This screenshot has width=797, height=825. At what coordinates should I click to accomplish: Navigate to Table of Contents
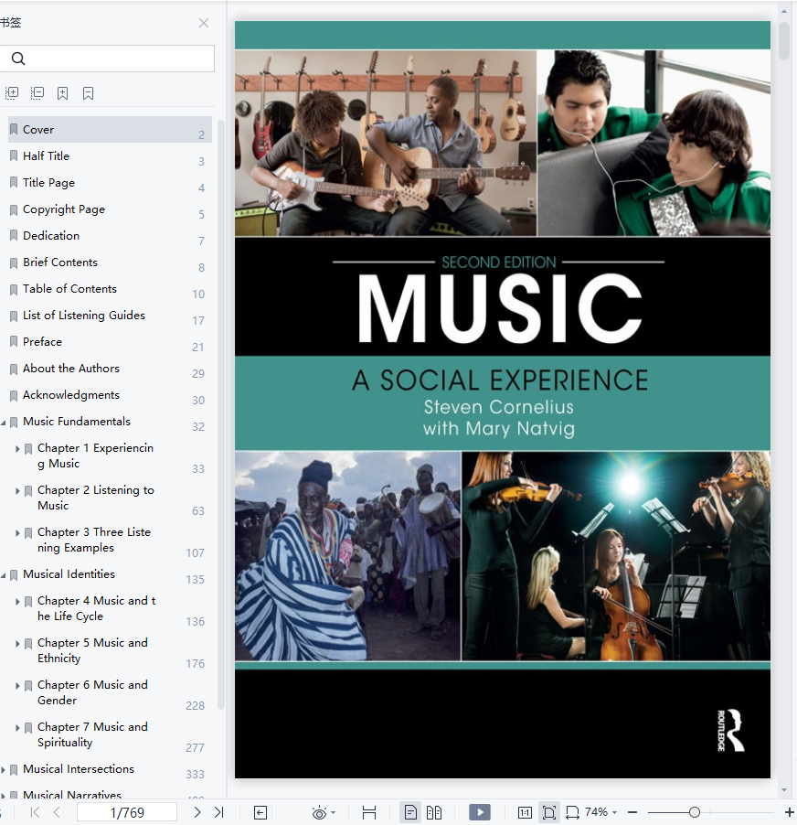pos(110,289)
